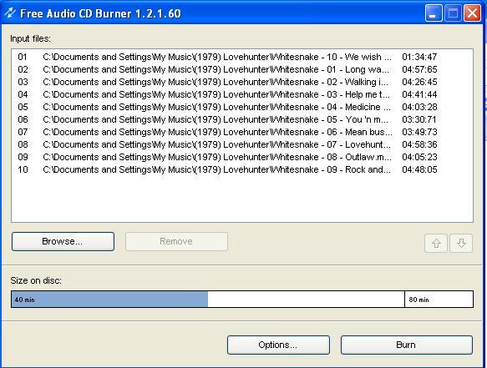
Task: Click the Free Audio CD Burner title icon
Action: tap(10, 13)
